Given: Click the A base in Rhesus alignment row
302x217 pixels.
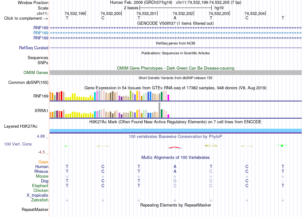Looking at the screenshot, I should coord(175,172).
